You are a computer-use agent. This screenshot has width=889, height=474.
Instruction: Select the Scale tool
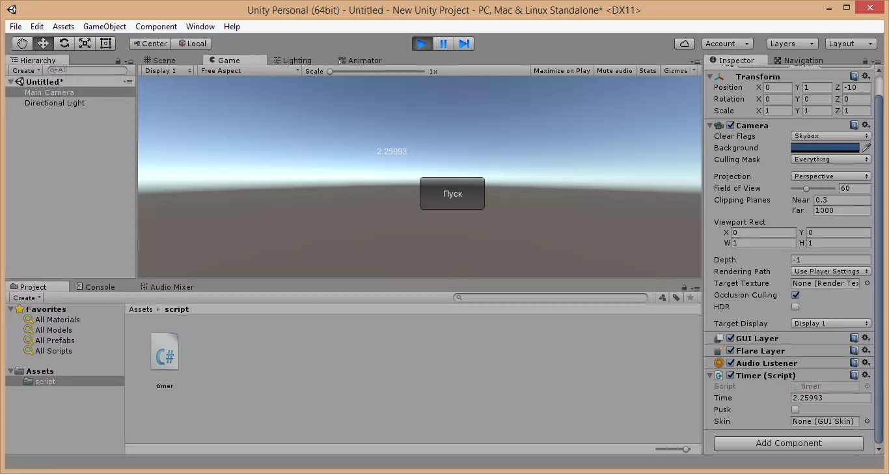(x=85, y=44)
